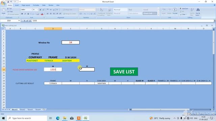The width and height of the screenshot is (216, 121).
Task: Expand the cell styles gallery
Action: [x=158, y=14]
